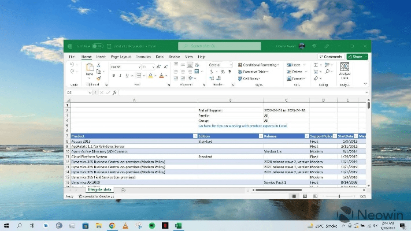Click the Format Painter brush icon
Viewport: 411px width, 231px height.
[99, 78]
